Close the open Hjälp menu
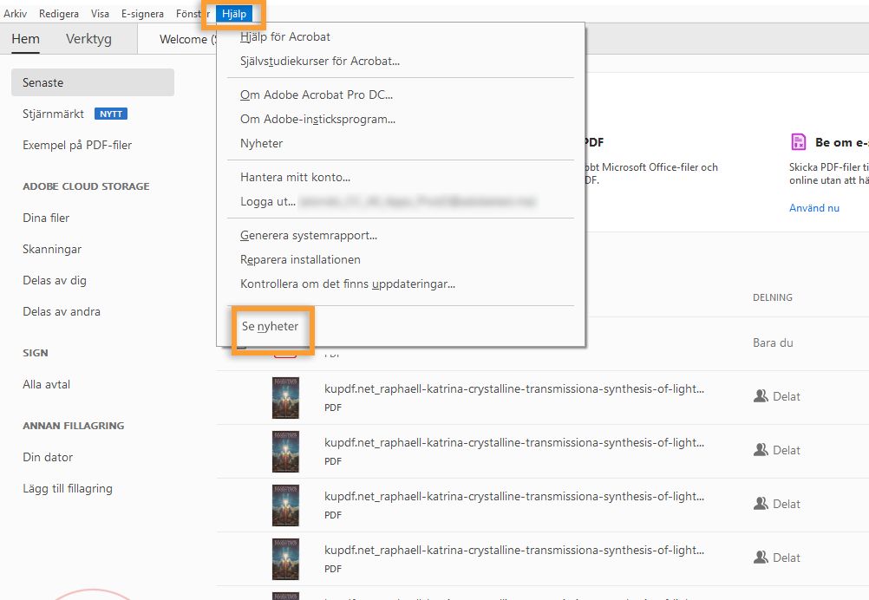Screen dimensions: 869x600 coord(234,14)
